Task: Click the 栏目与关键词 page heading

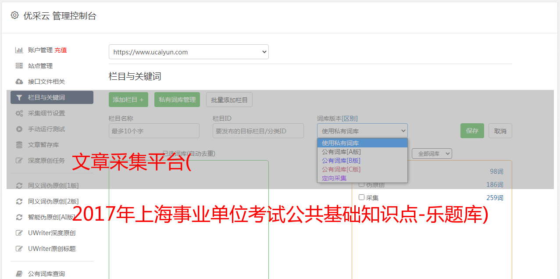Action: [135, 76]
